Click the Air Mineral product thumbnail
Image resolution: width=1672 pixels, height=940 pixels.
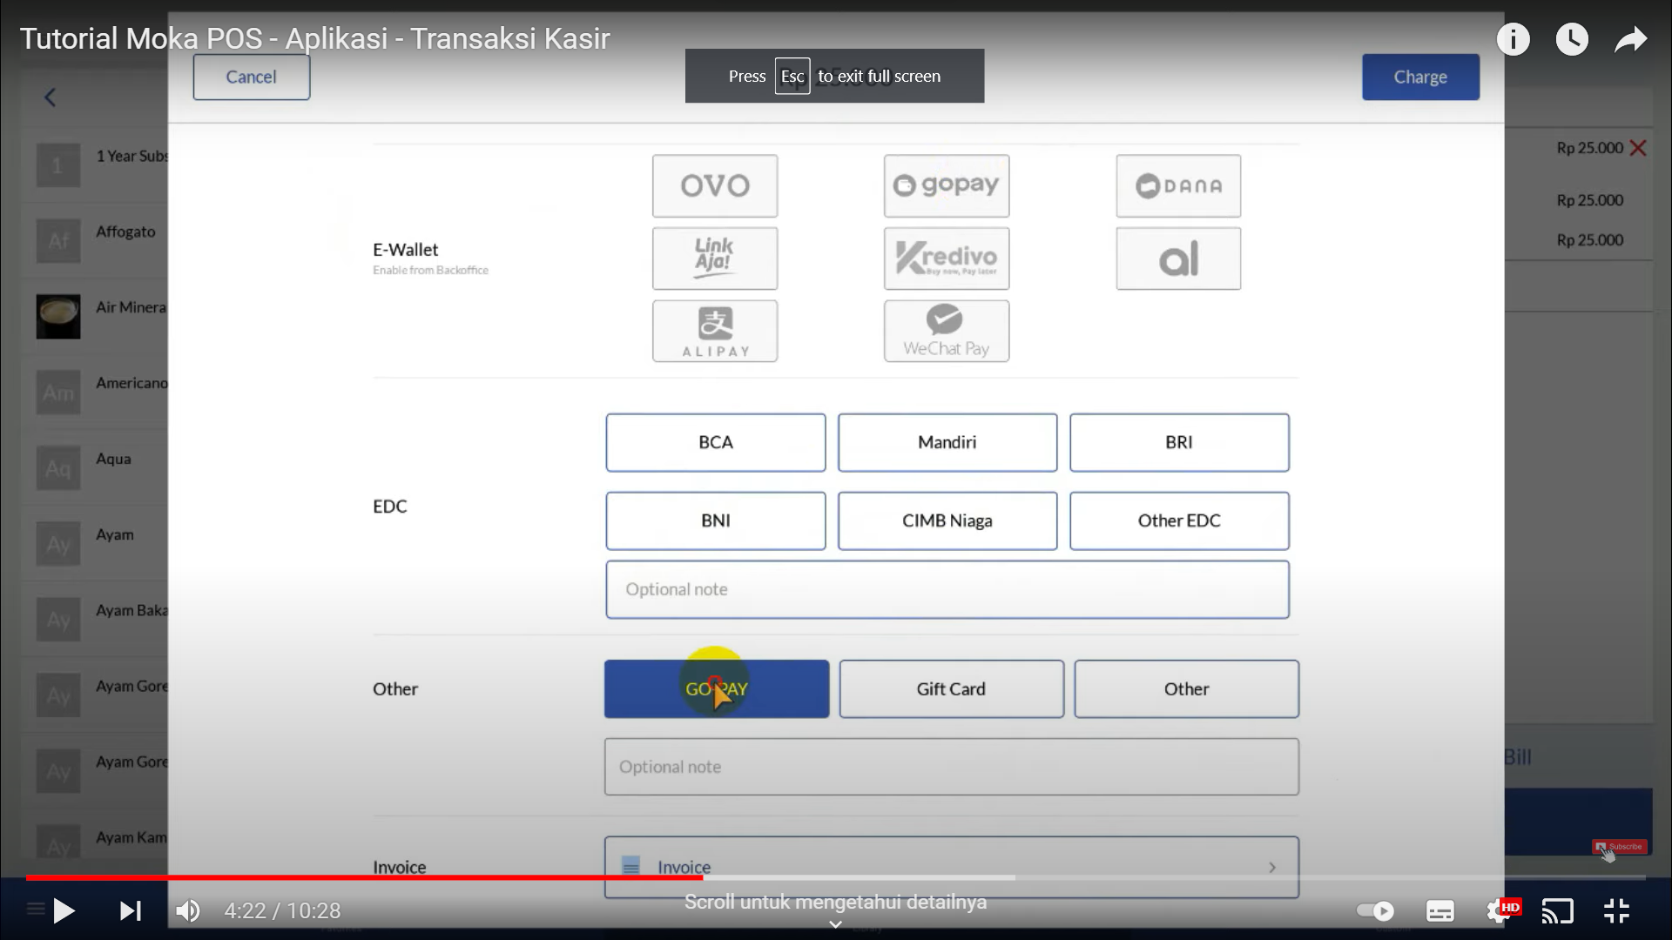(58, 316)
